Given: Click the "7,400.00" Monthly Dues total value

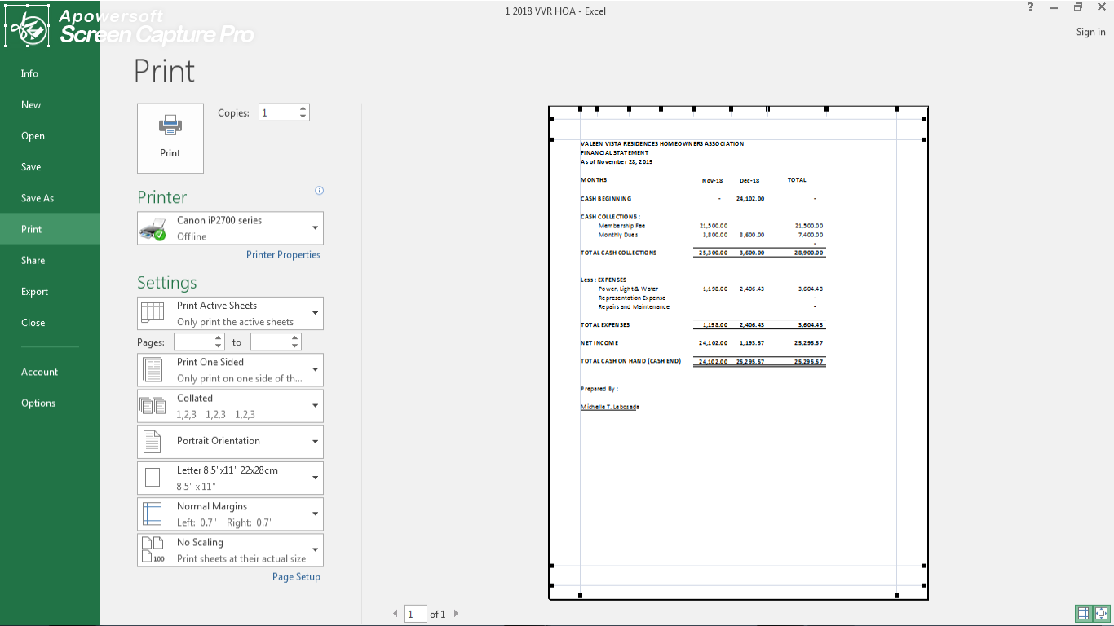Looking at the screenshot, I should (x=811, y=235).
